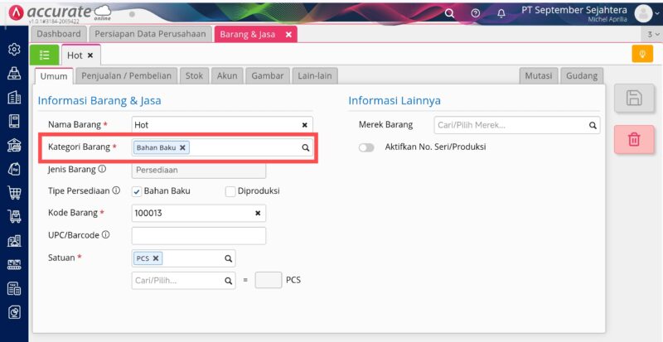Clear the Kode Barang field with the x

(x=258, y=213)
